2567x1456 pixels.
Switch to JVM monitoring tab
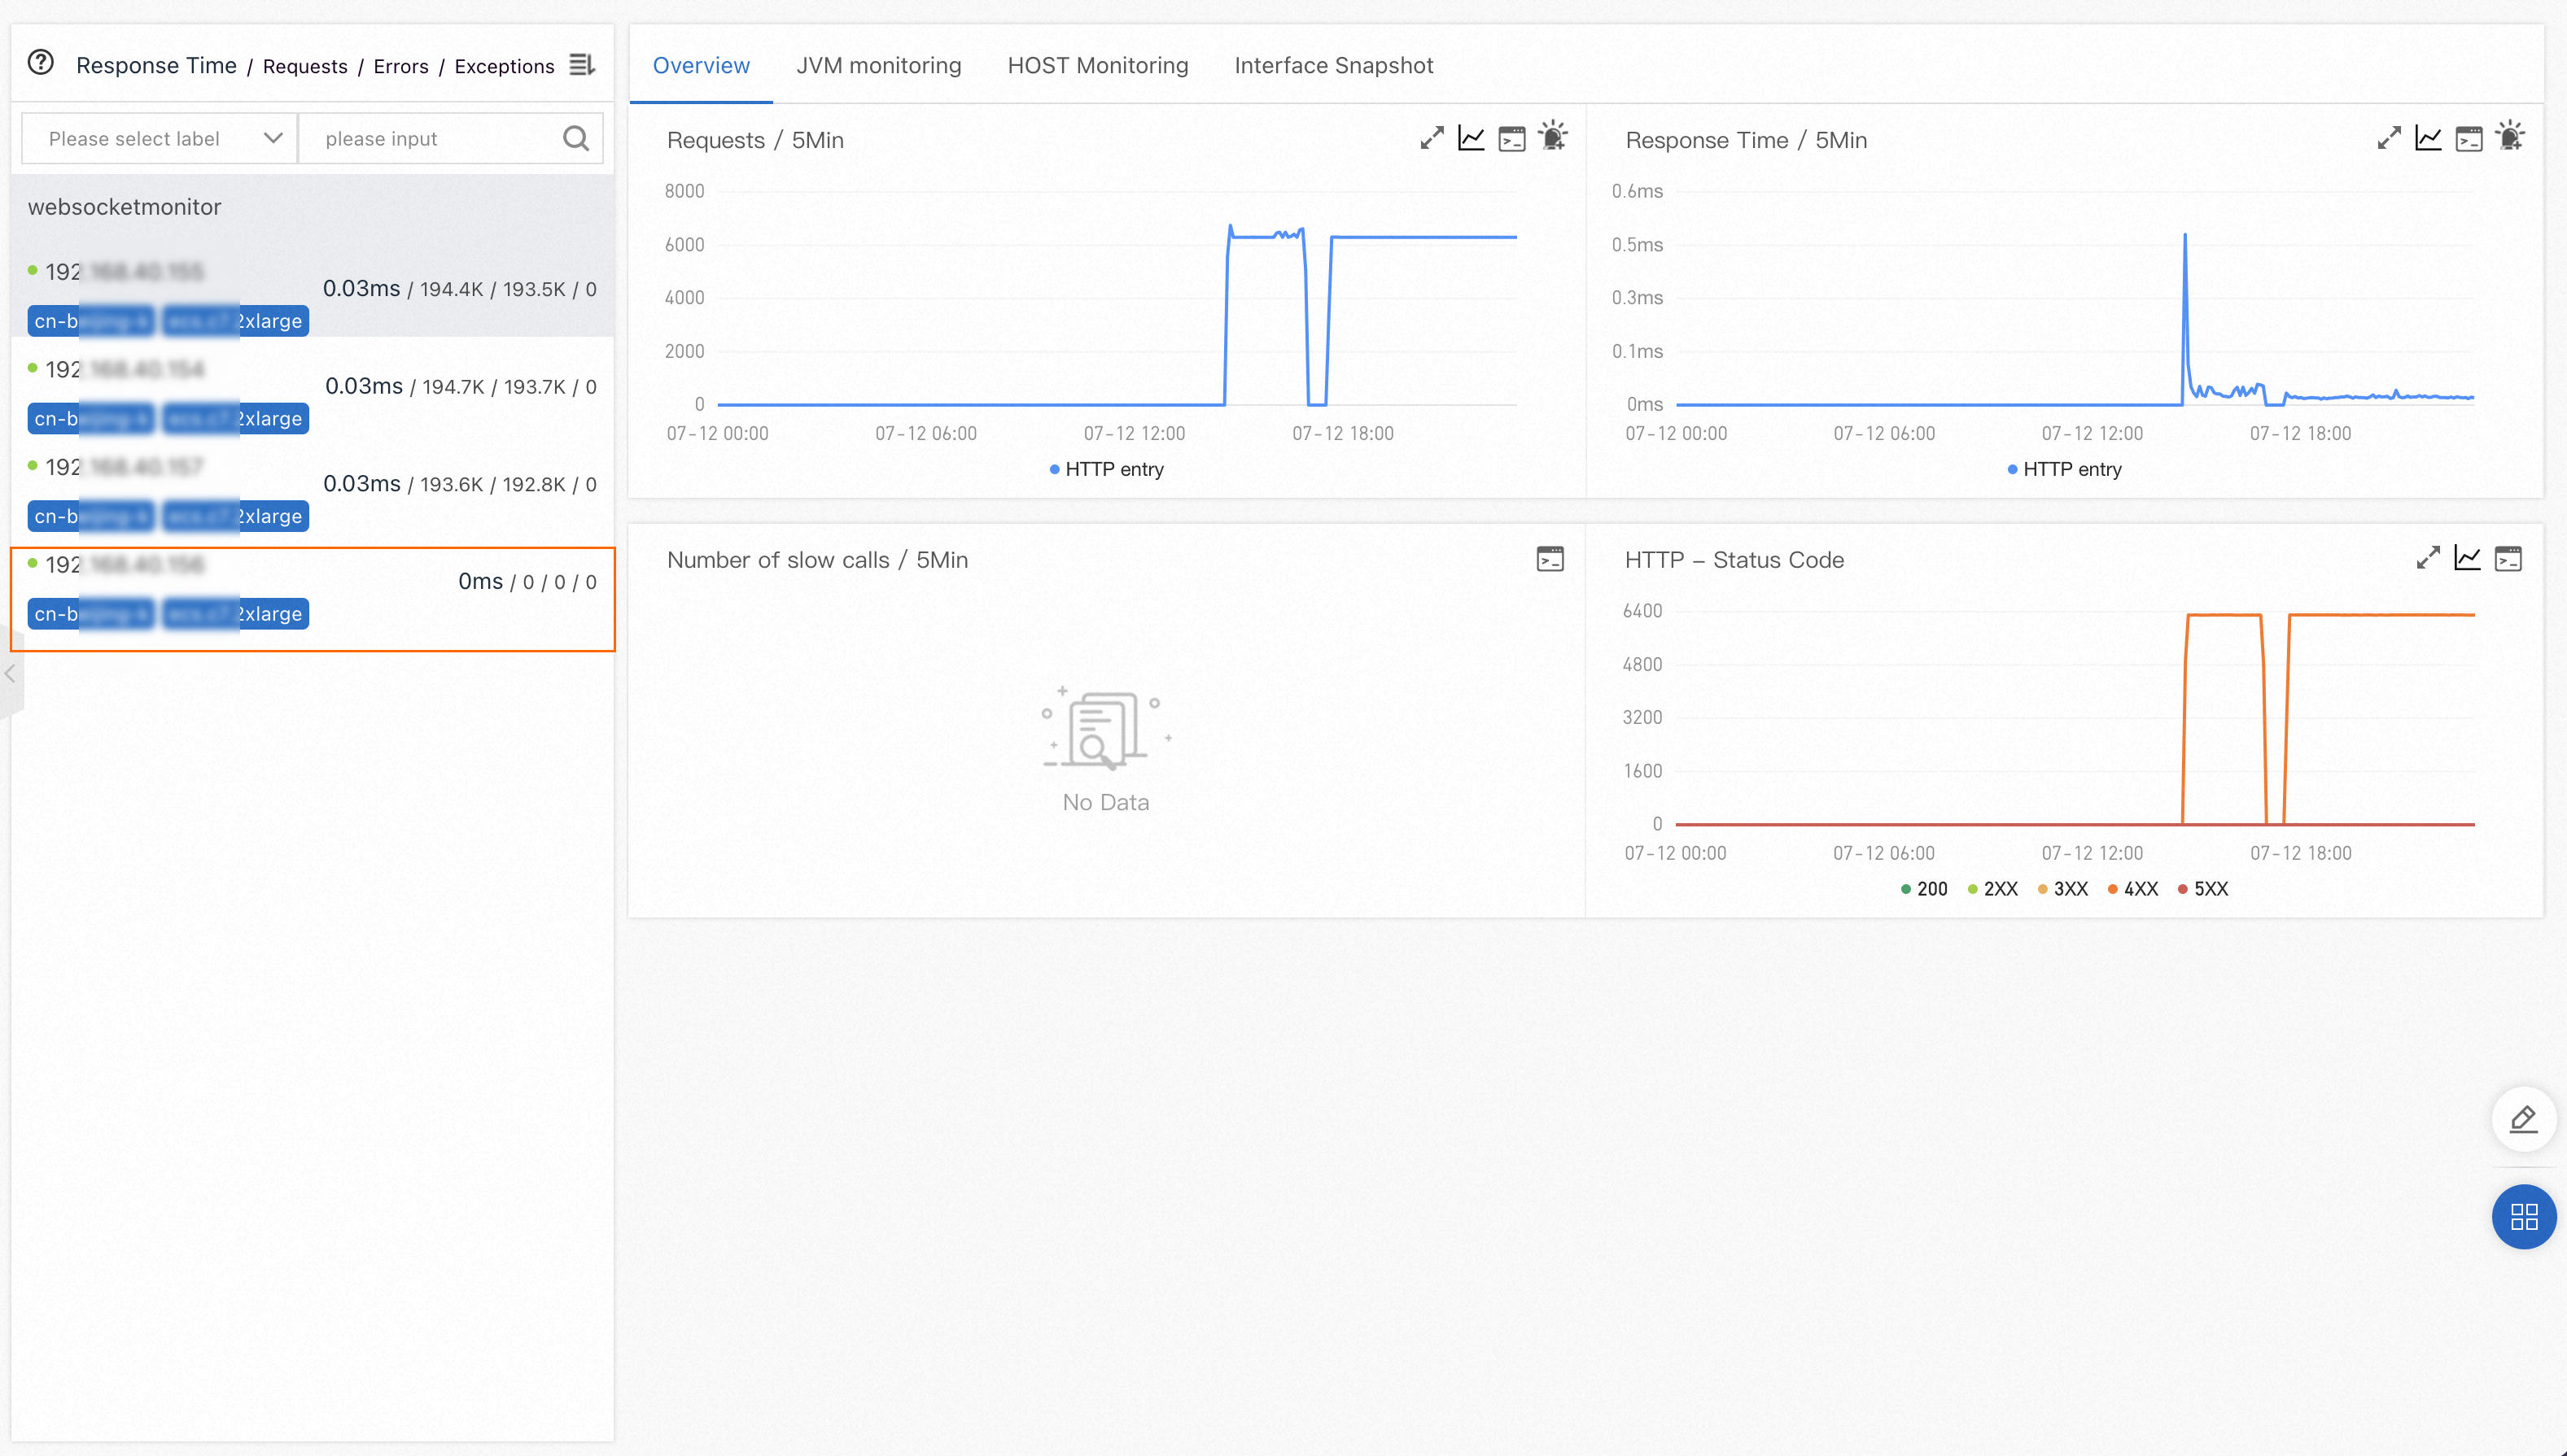877,65
